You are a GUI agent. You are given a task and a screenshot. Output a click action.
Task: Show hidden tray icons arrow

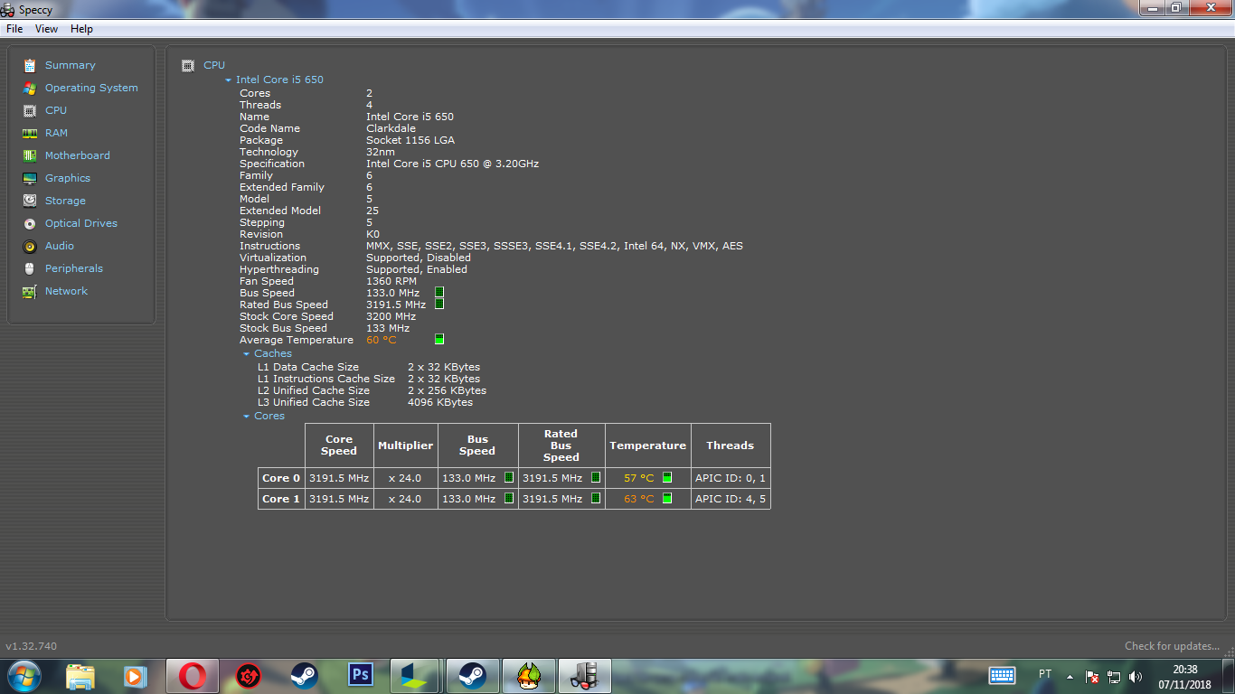click(1070, 676)
